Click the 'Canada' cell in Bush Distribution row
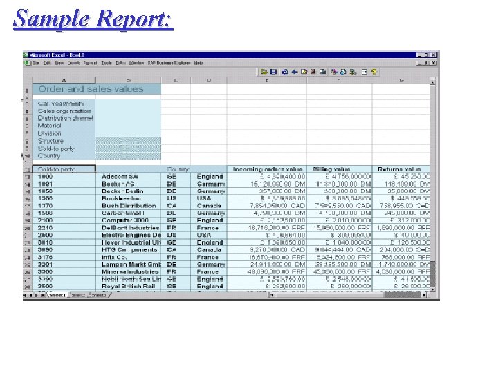 209,206
